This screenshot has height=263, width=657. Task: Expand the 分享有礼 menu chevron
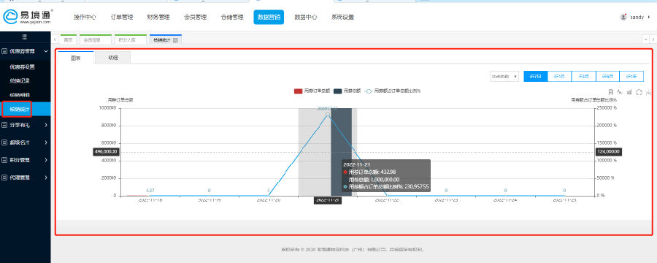(45, 125)
